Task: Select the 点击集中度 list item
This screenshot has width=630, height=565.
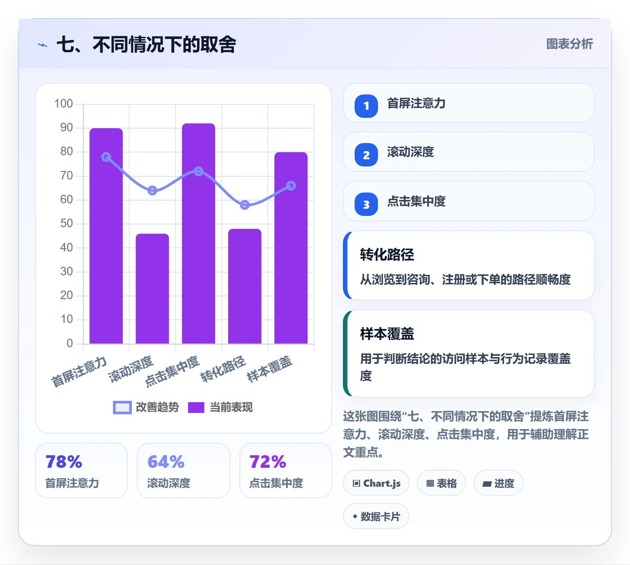Action: coord(469,201)
